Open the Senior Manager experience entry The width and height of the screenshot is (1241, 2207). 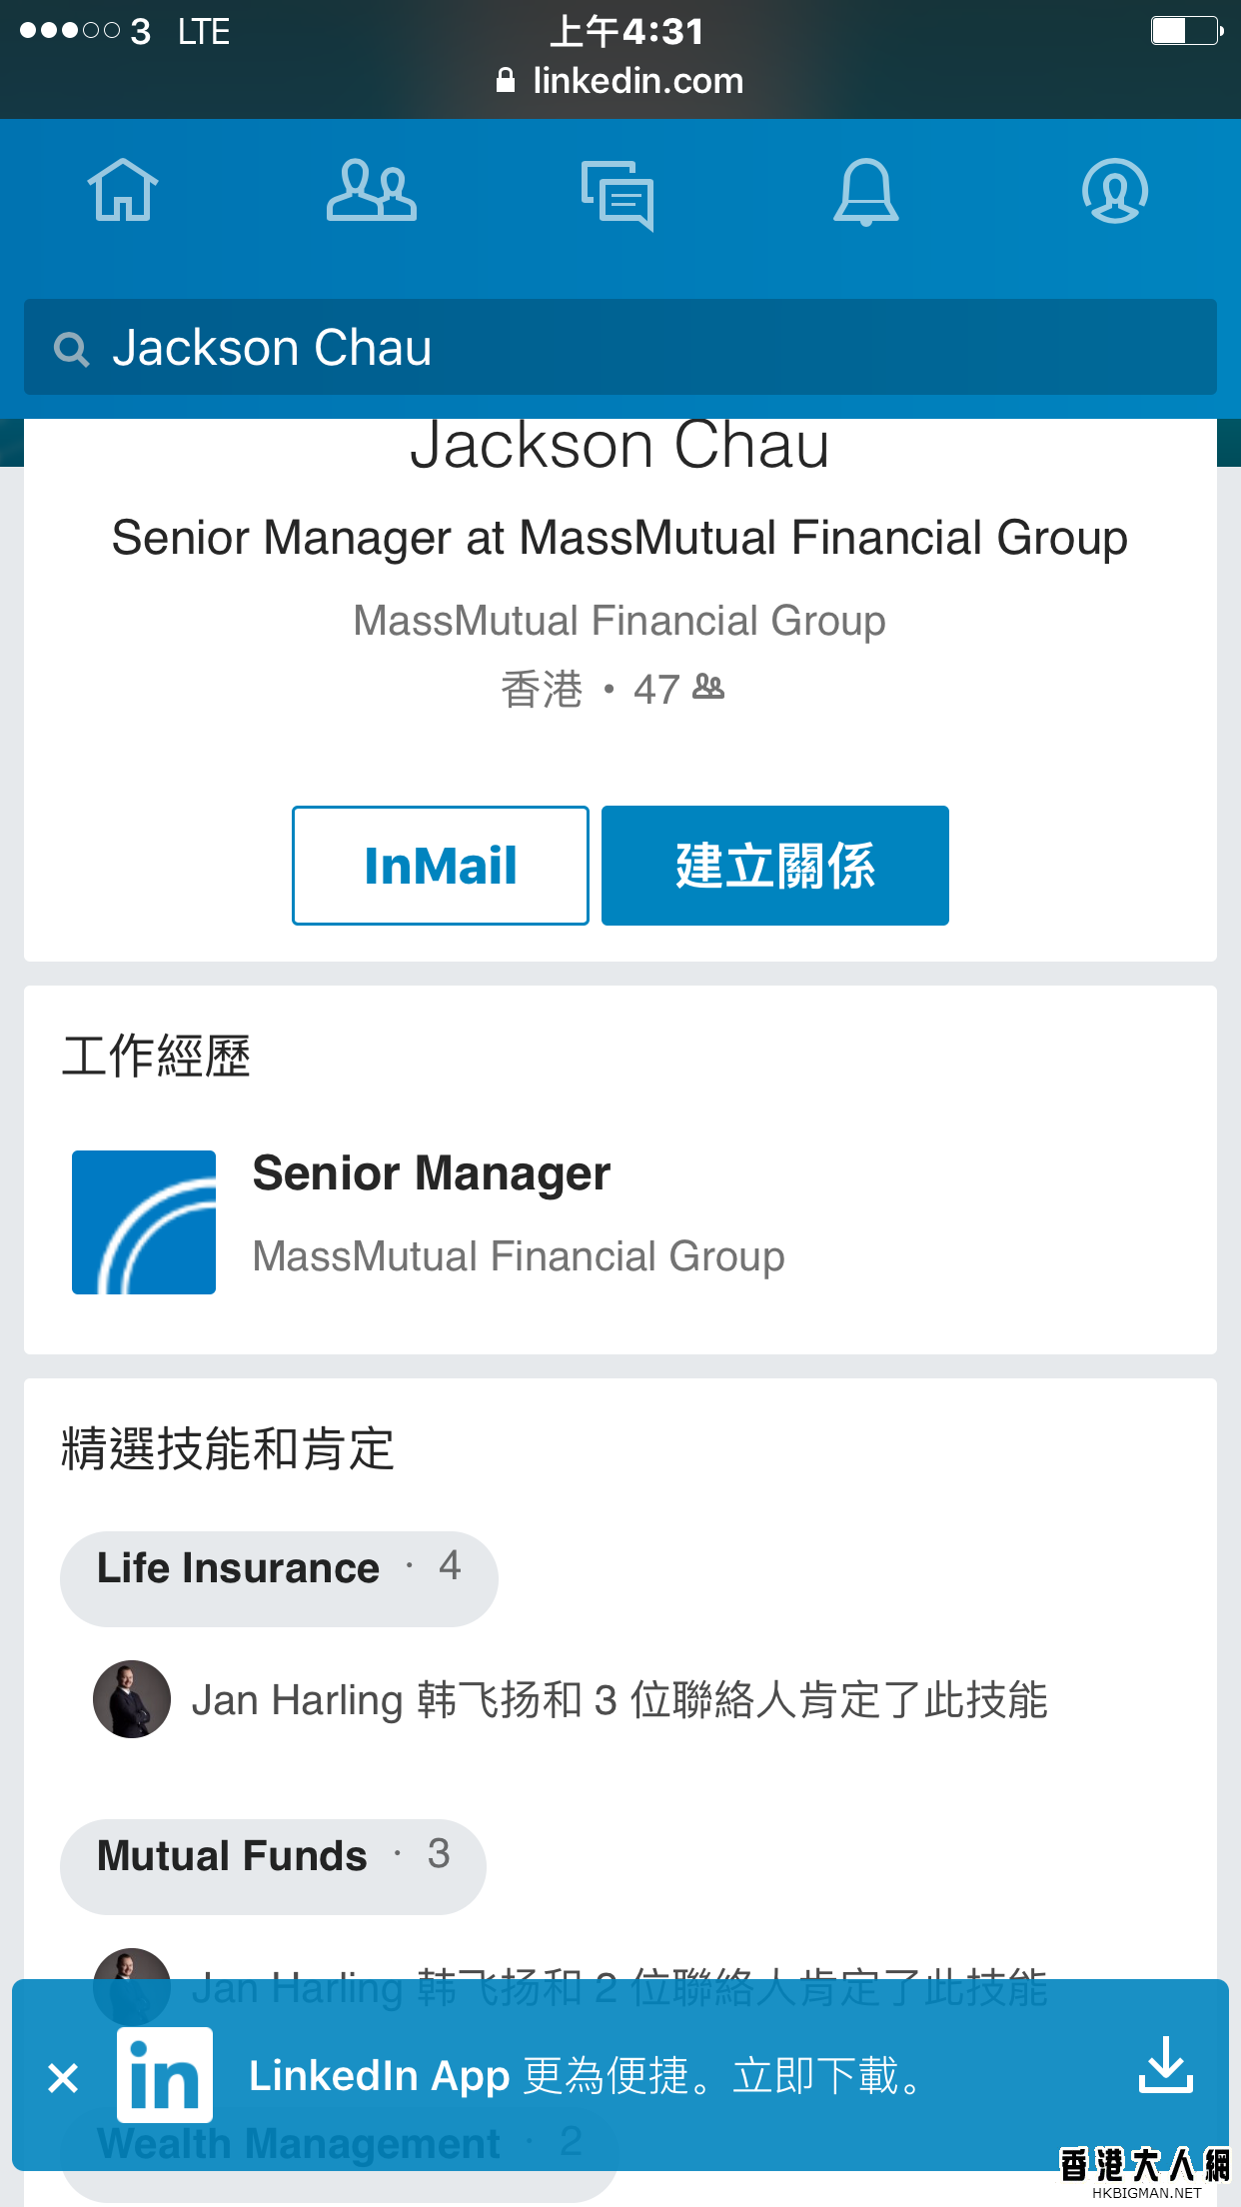[620, 1222]
